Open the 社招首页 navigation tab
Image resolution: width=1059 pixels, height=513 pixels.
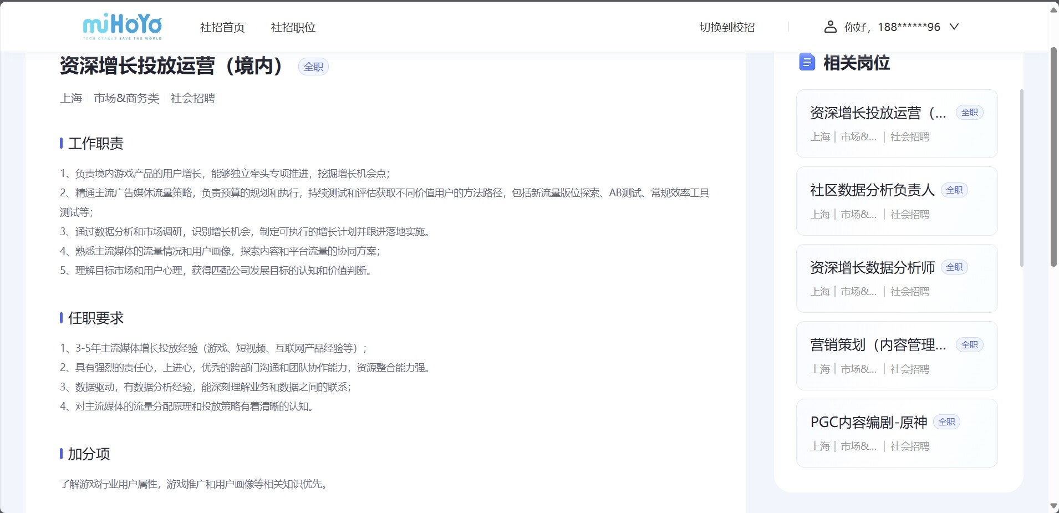(x=222, y=27)
